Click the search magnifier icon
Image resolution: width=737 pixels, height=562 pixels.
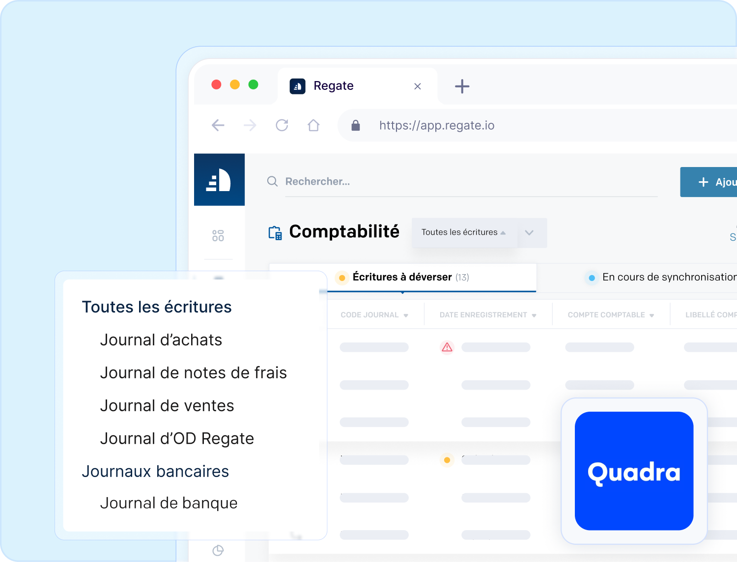pyautogui.click(x=272, y=181)
